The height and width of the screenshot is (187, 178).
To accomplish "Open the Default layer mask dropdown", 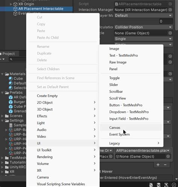I will pos(143,15).
